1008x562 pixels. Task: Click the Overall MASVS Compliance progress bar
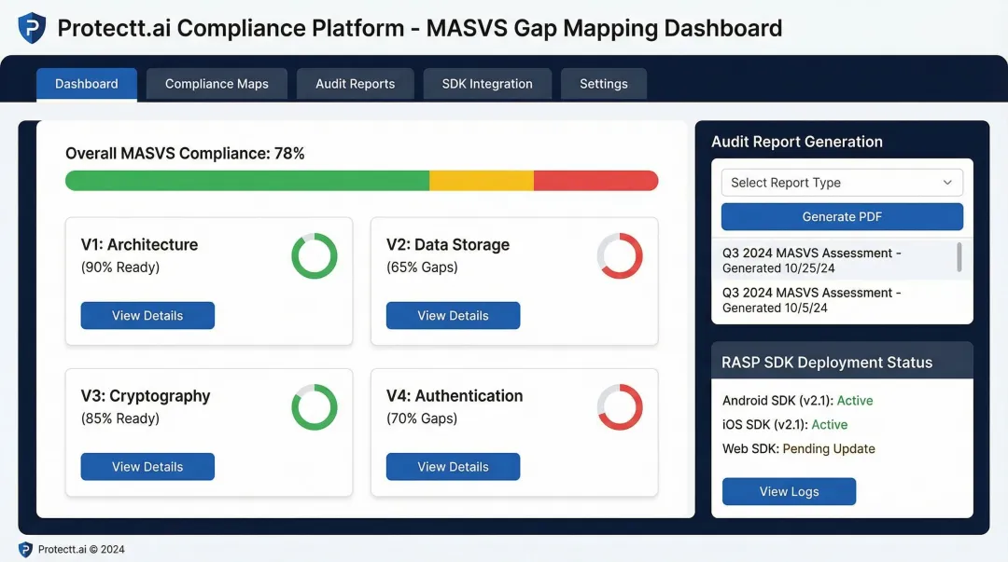coord(361,181)
